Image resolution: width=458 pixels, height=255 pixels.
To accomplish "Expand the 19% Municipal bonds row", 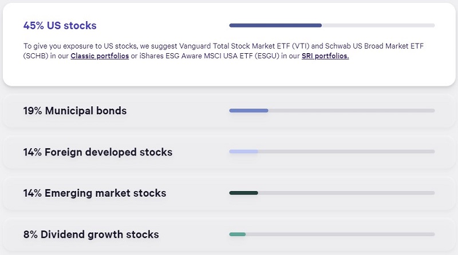I will click(x=74, y=110).
